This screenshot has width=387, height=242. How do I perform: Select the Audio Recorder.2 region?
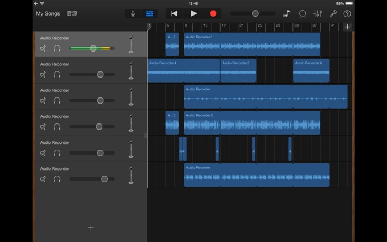point(238,70)
